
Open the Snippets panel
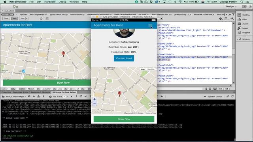point(244,32)
